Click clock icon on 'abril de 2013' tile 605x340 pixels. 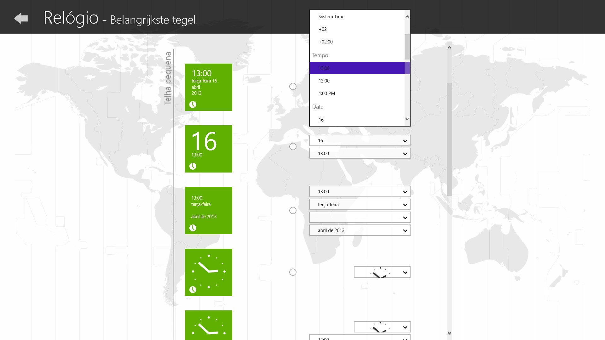coord(193,228)
